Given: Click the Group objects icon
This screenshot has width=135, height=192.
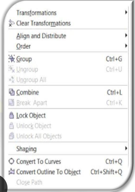Looking at the screenshot, I should pyautogui.click(x=12, y=59).
